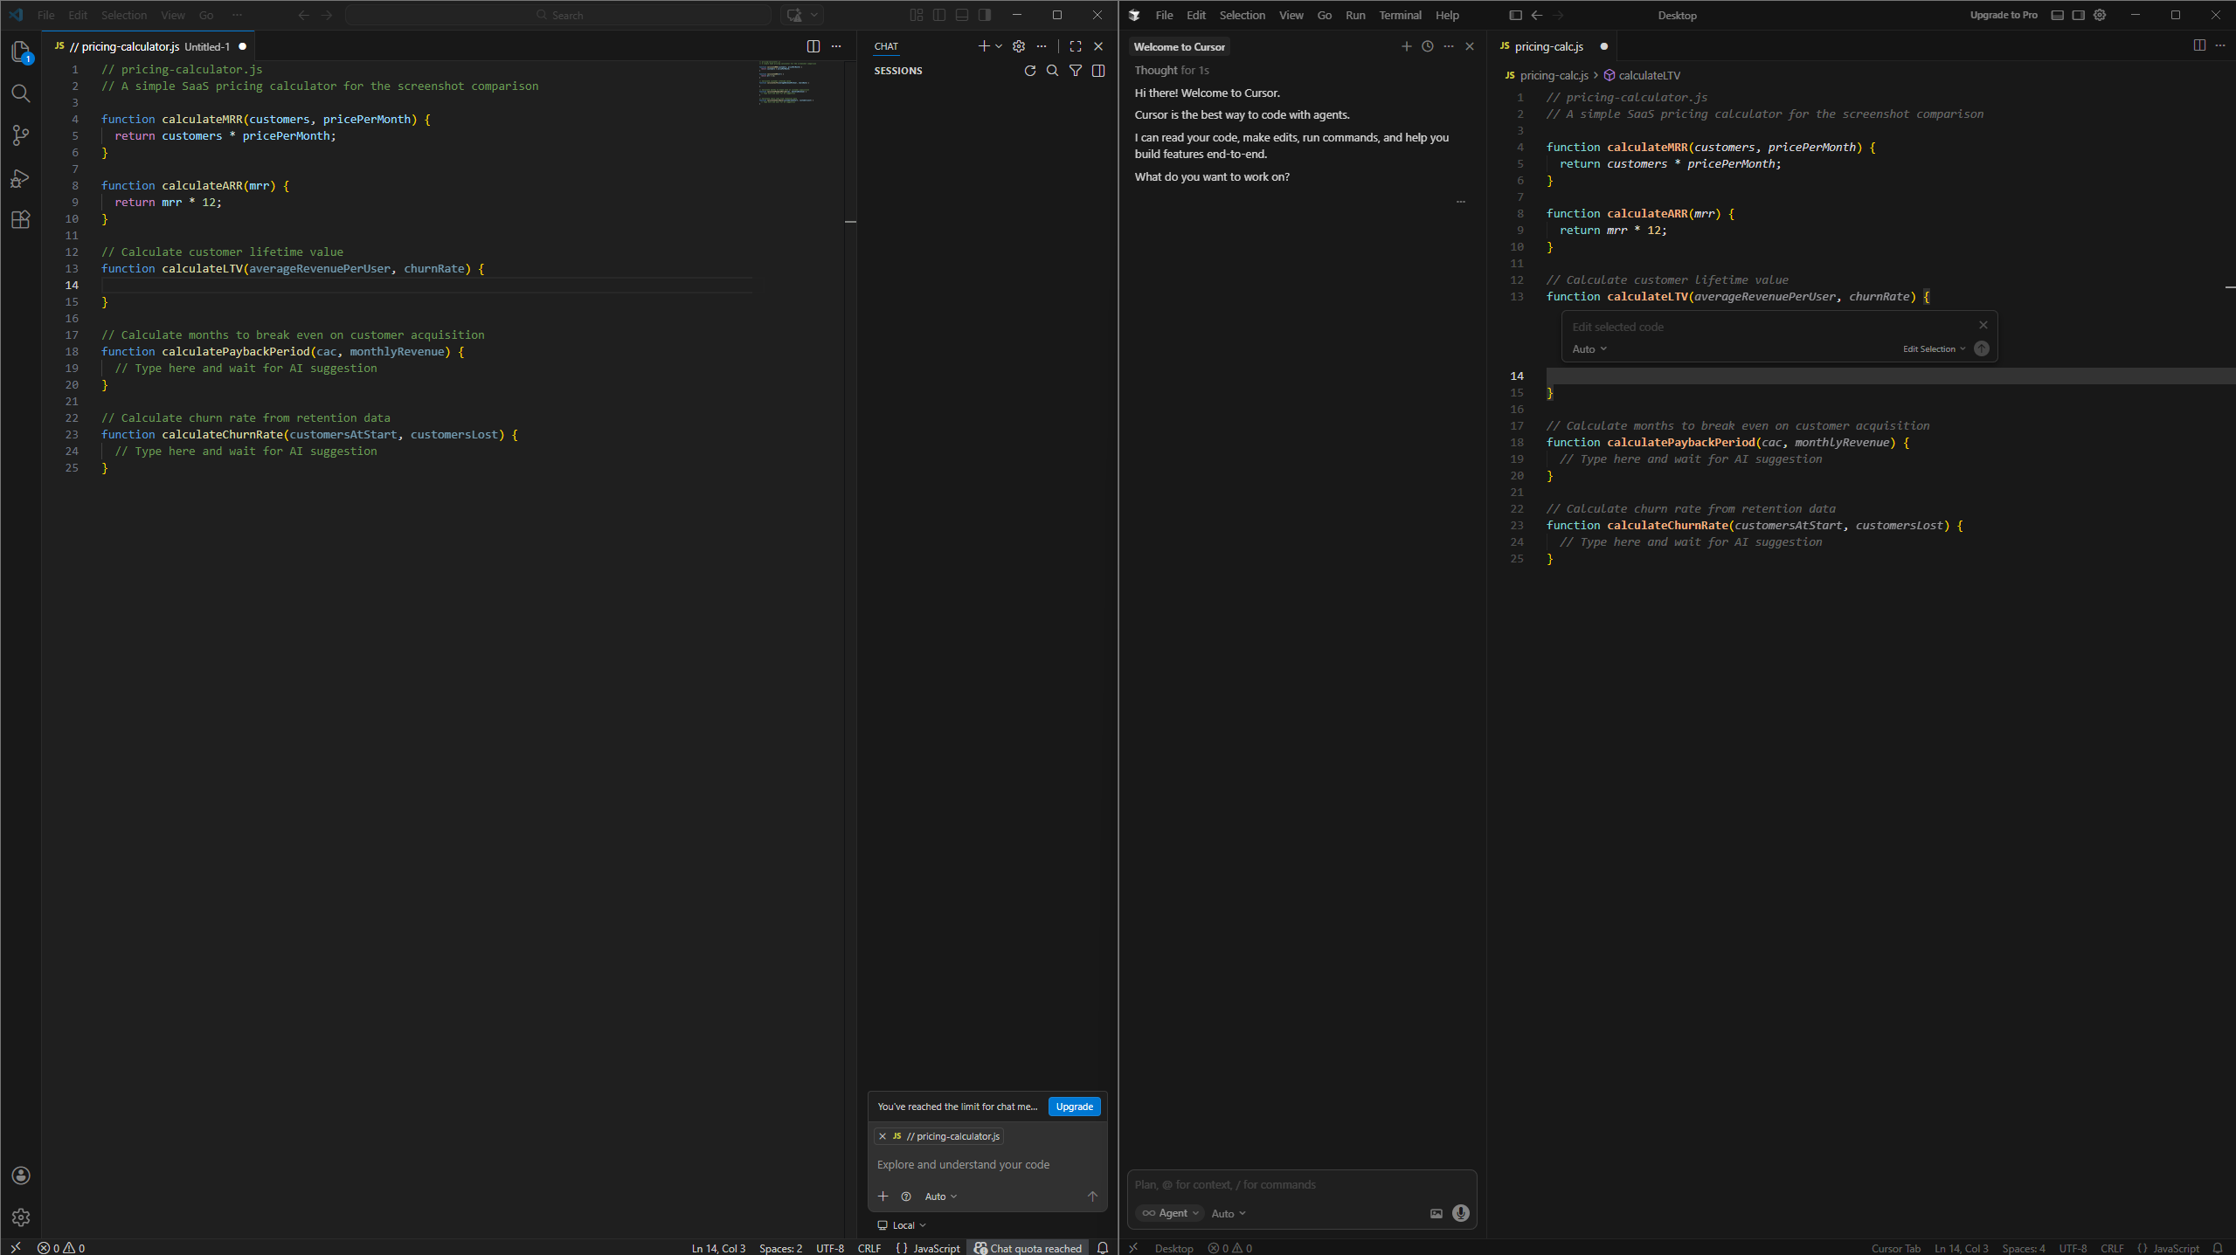This screenshot has height=1255, width=2236.
Task: Click Upgrade to Pro in Cursor
Action: (x=2004, y=15)
